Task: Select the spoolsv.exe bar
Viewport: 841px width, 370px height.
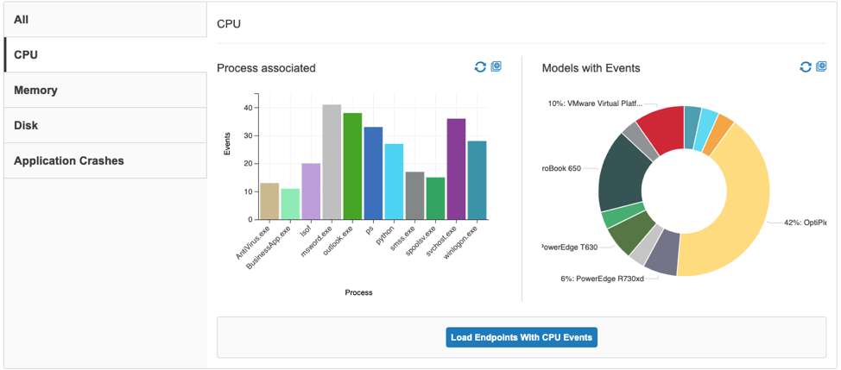Action: (x=435, y=198)
